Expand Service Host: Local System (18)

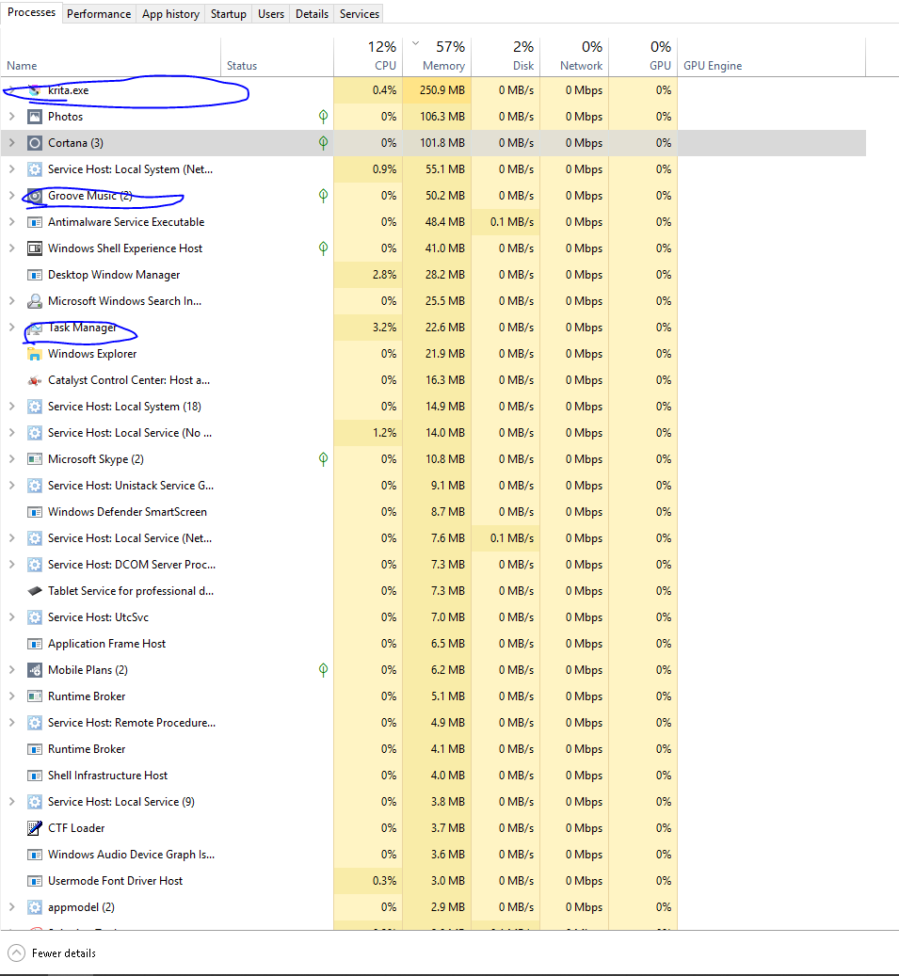[11, 407]
